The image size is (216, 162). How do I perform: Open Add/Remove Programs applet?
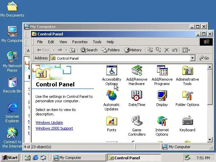coord(162,75)
